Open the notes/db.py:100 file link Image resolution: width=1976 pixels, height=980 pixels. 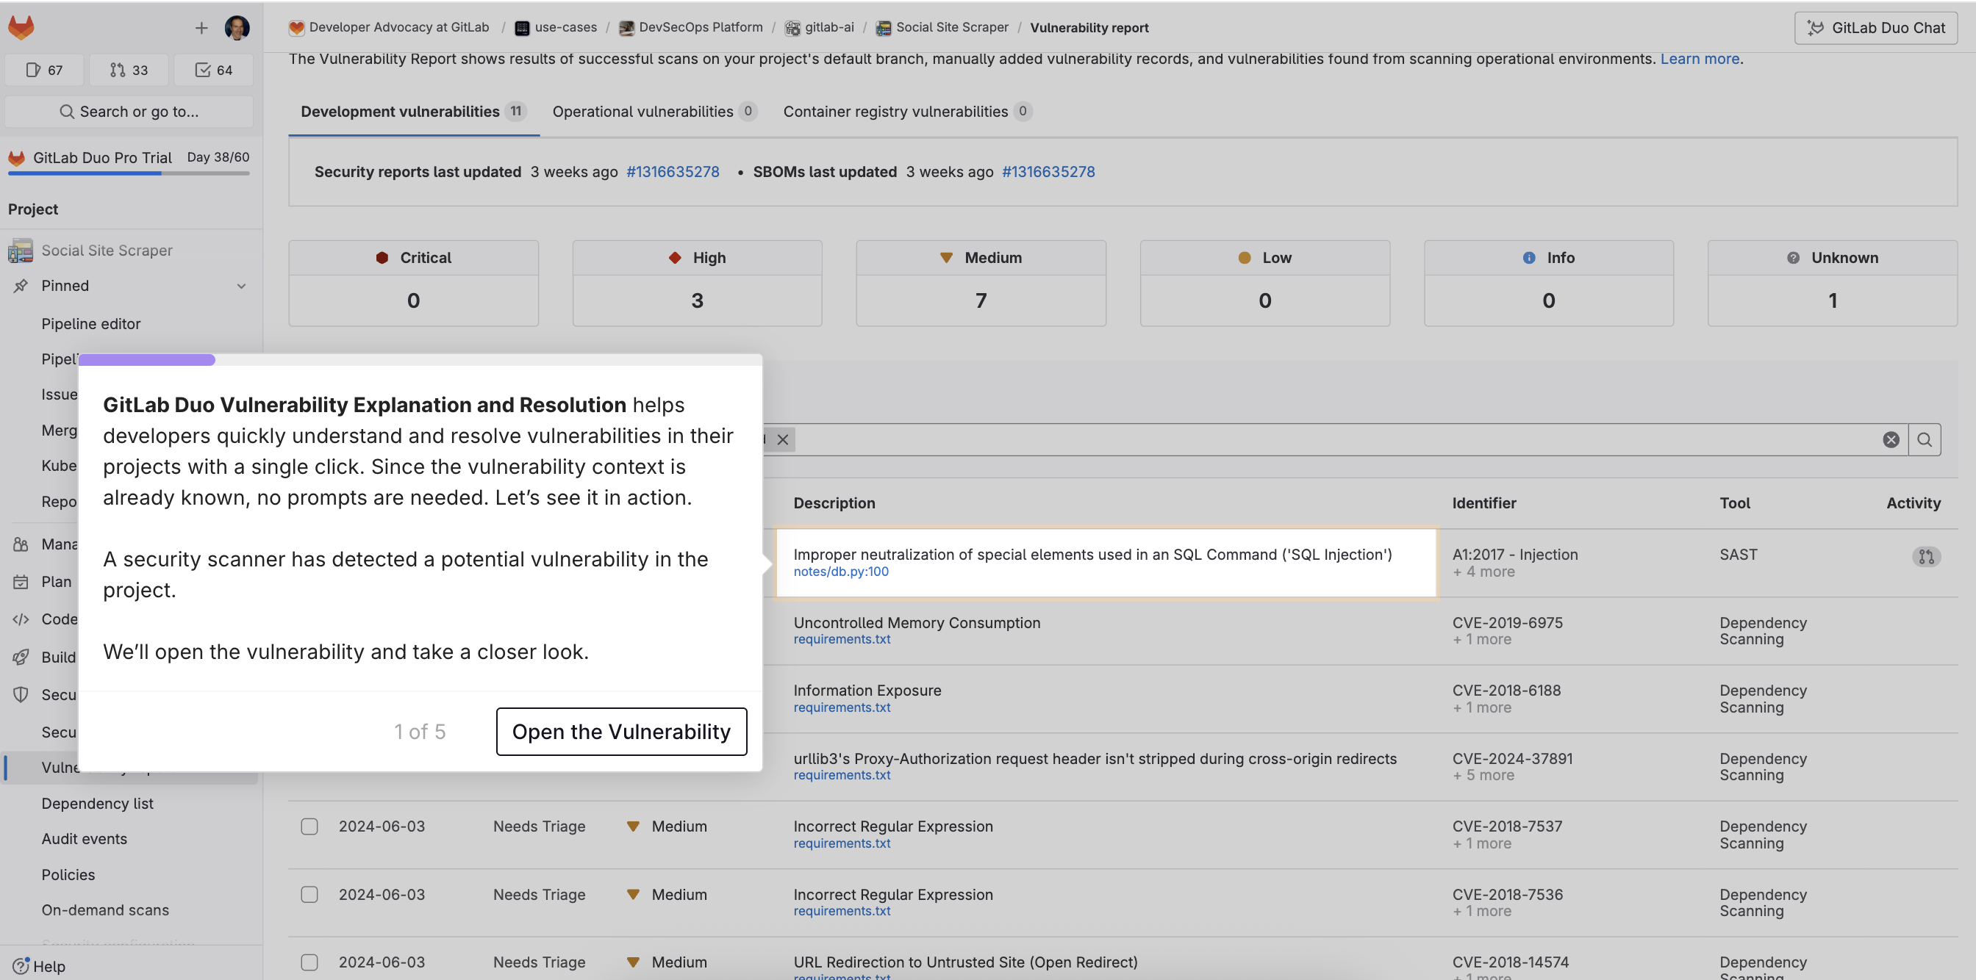[841, 572]
